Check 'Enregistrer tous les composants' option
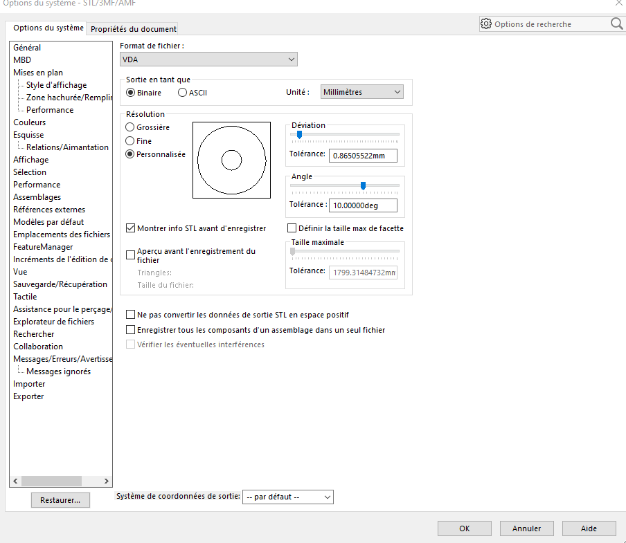Viewport: 626px width, 543px height. point(131,330)
